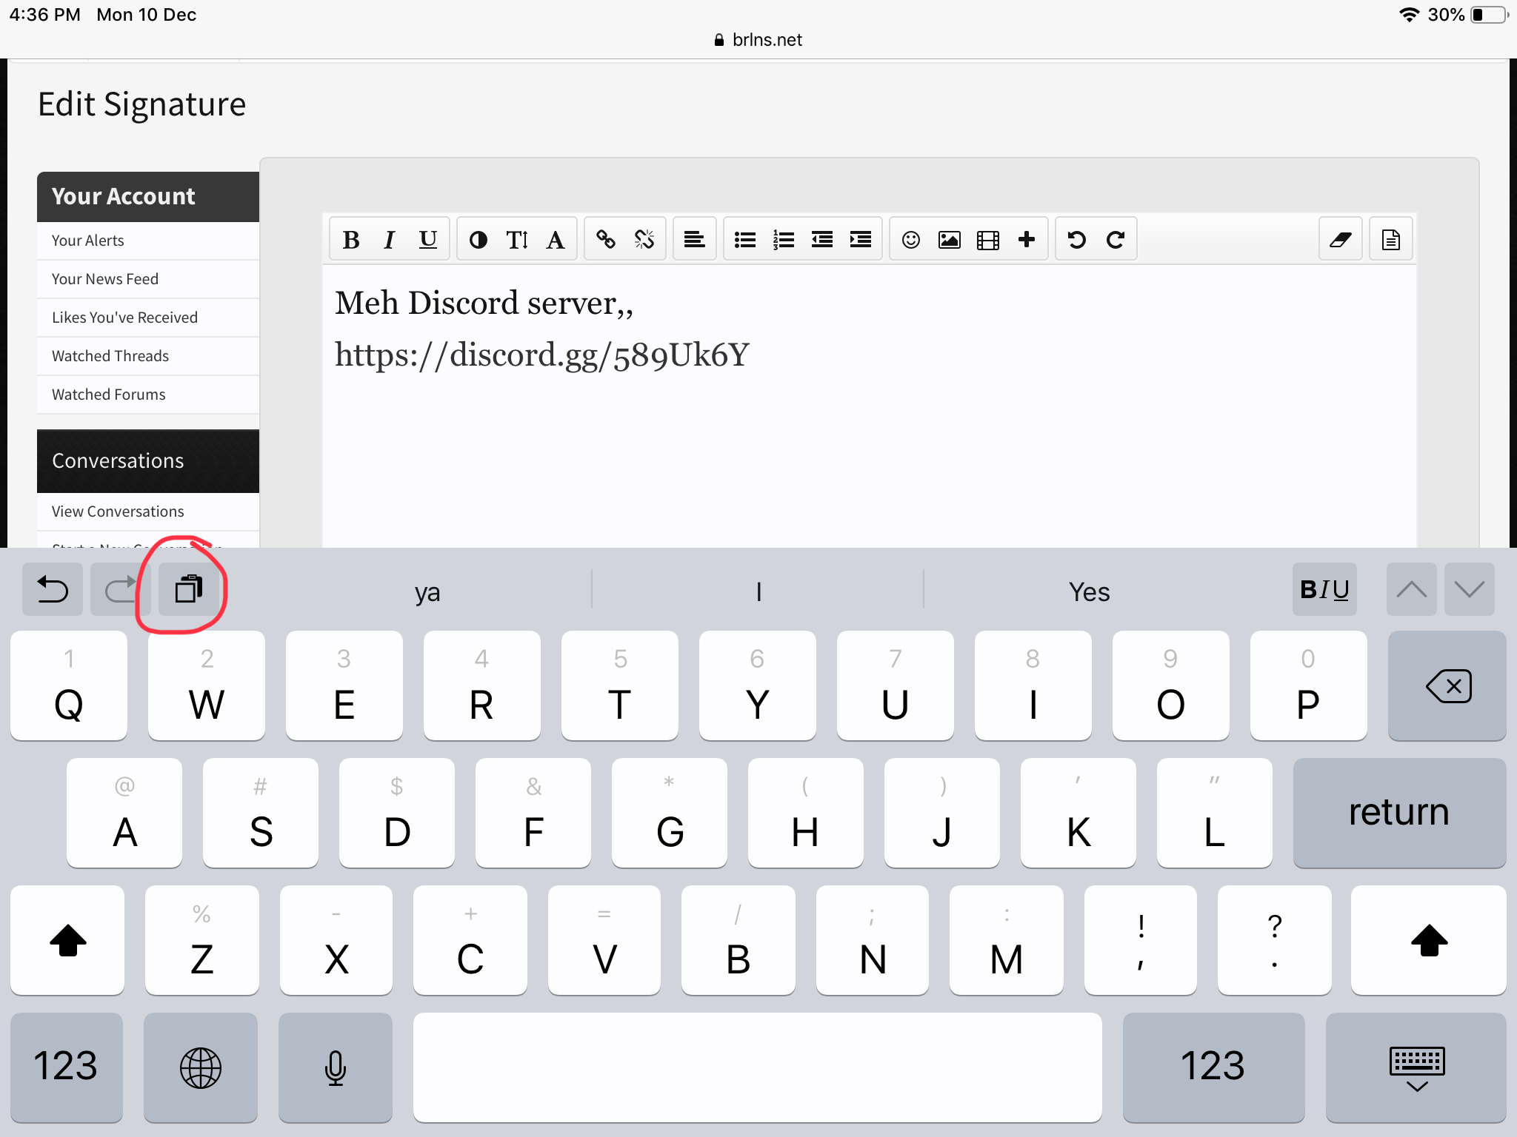Screen dimensions: 1517x1137
Task: Tap the keyboard paste clipboard icon
Action: tap(189, 589)
